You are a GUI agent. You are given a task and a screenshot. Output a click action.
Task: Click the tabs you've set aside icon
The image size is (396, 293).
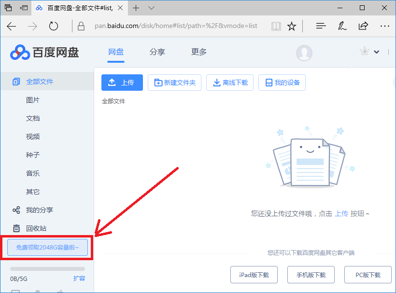coord(8,8)
